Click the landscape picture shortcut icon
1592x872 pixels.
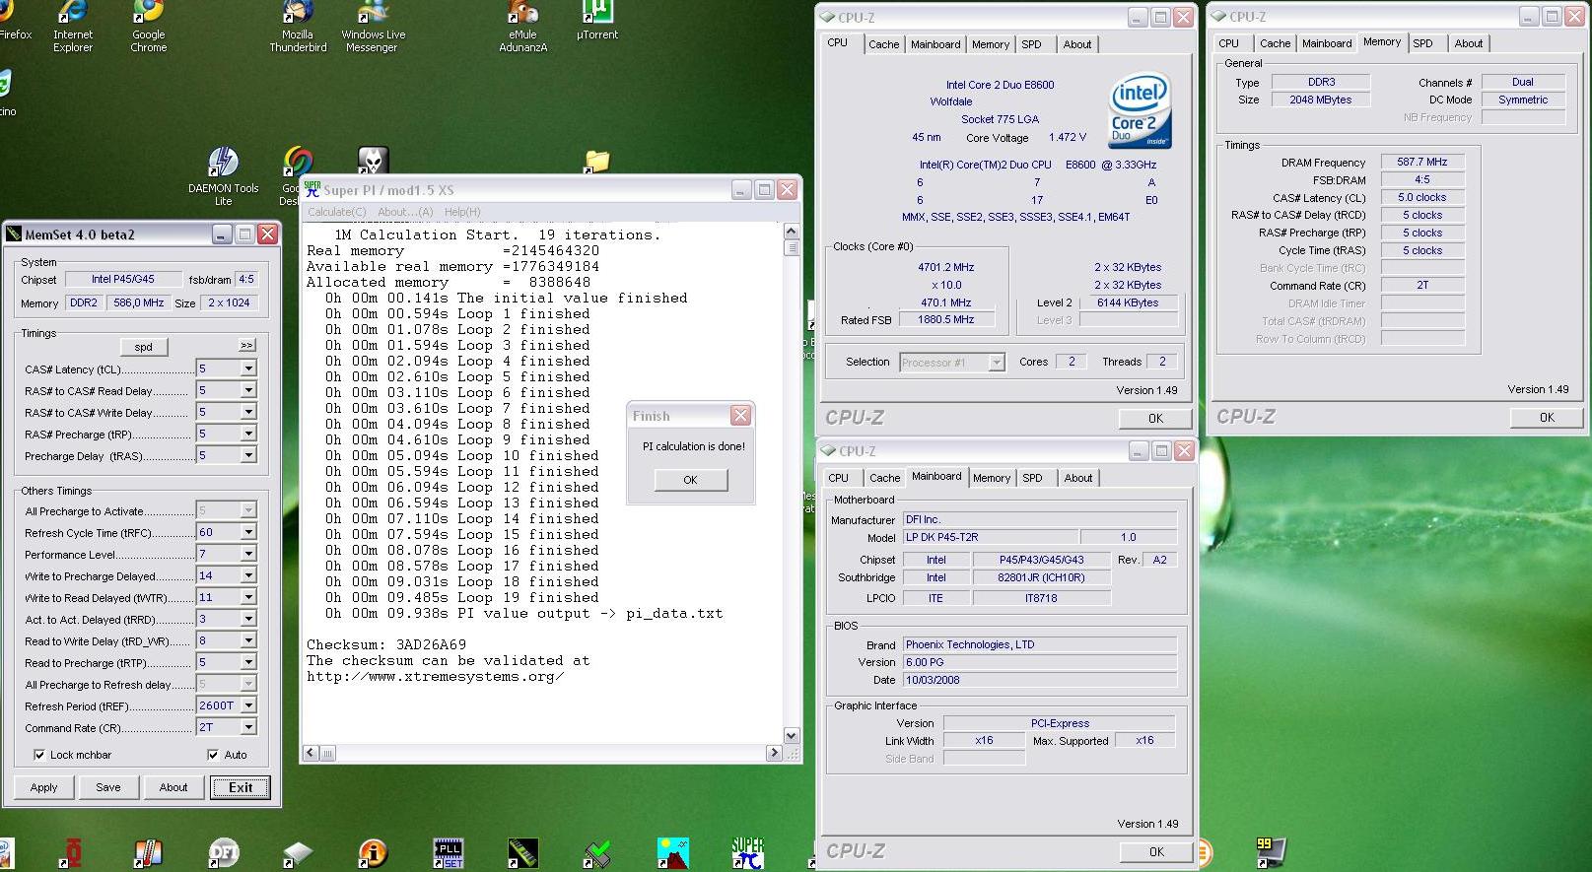[673, 853]
